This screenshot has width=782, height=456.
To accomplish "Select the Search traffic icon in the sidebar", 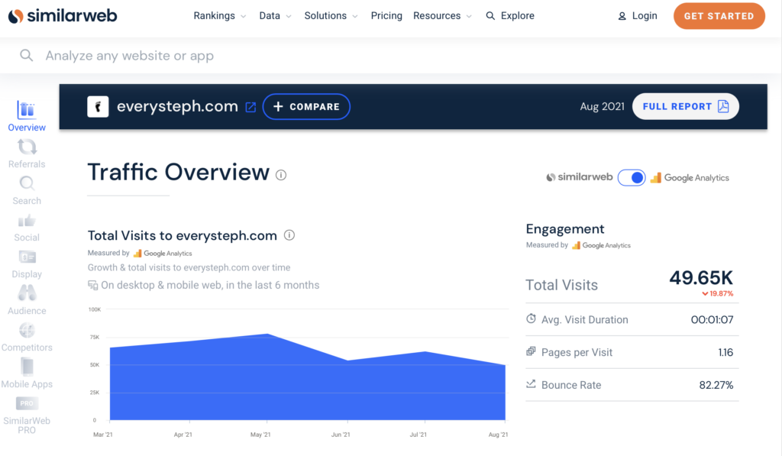I will tap(26, 183).
